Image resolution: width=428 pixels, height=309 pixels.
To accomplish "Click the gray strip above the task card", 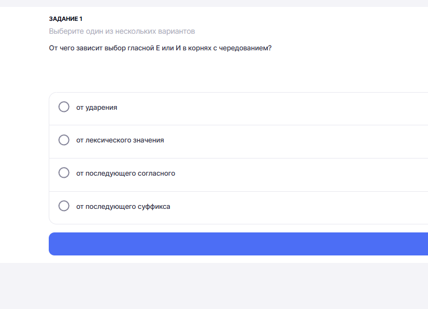I will coord(214,3).
